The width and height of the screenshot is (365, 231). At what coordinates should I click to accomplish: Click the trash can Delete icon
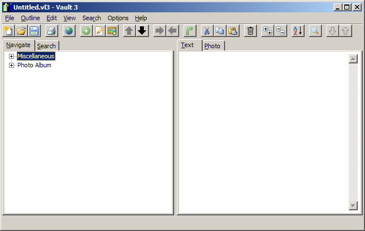click(x=251, y=31)
